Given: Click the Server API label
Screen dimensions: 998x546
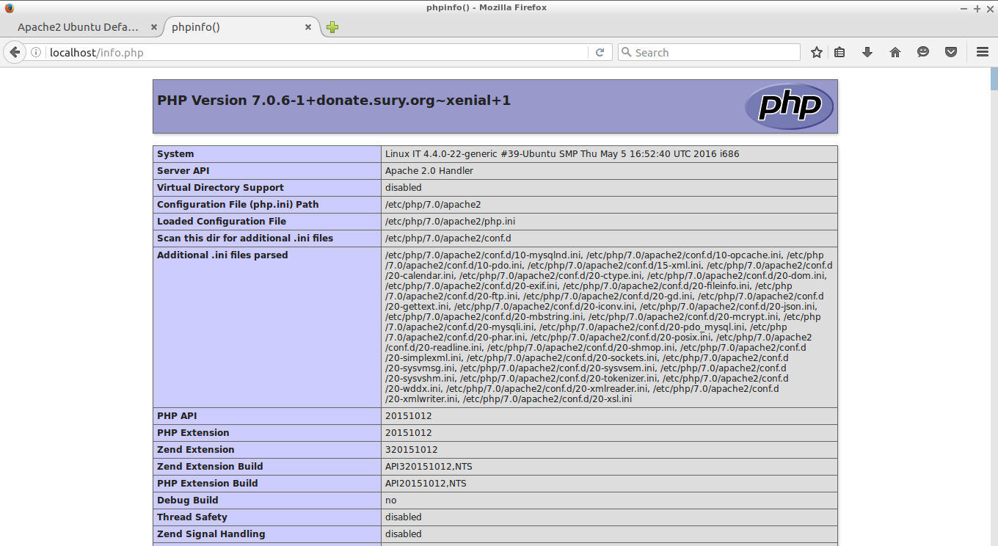Looking at the screenshot, I should [x=183, y=171].
